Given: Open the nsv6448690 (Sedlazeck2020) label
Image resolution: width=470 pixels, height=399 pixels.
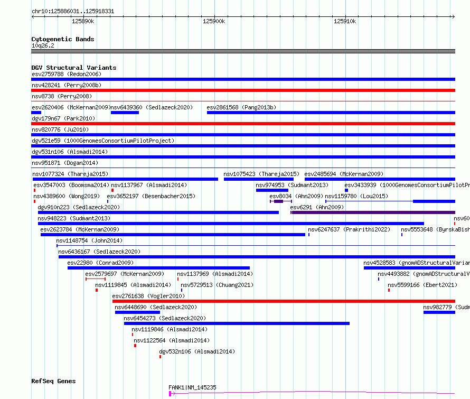Looking at the screenshot, I should point(156,307).
